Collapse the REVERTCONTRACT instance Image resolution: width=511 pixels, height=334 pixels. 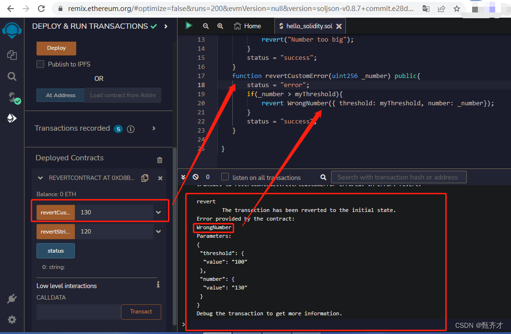40,178
